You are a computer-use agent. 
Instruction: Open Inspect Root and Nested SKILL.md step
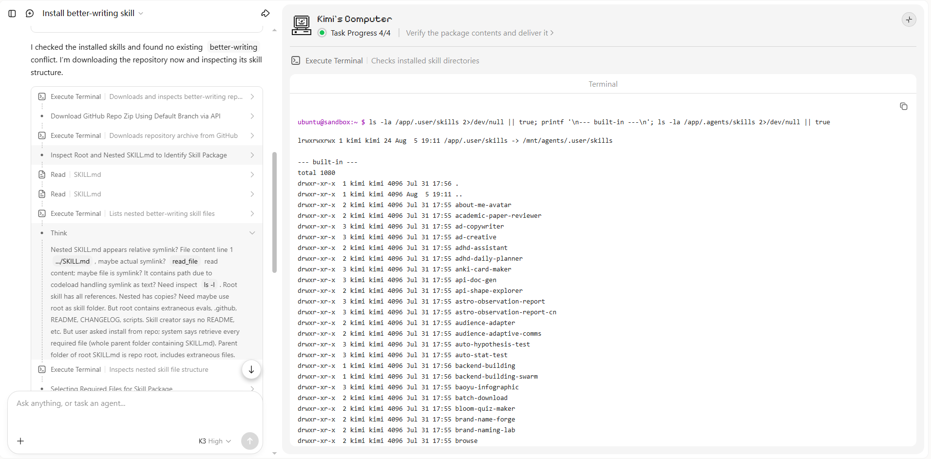[x=147, y=155]
